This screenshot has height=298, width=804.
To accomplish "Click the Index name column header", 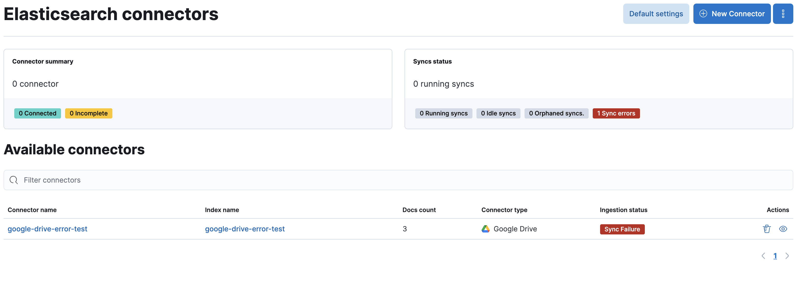I will 222,210.
